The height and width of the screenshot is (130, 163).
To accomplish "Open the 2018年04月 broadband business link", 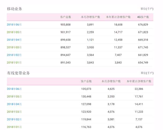I will tap(14, 104).
